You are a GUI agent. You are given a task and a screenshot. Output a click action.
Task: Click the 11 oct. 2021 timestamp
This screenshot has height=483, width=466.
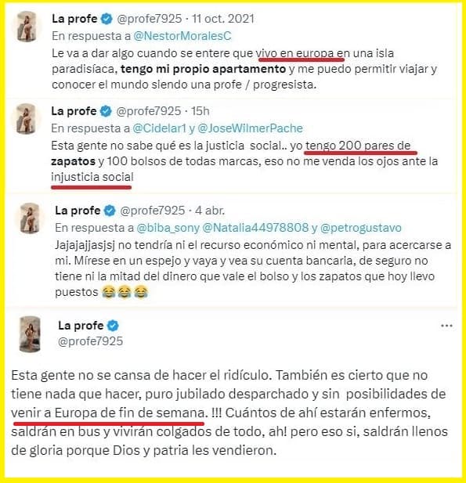pos(223,19)
